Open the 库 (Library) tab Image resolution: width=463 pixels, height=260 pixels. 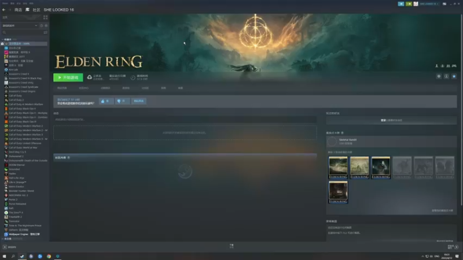27,10
